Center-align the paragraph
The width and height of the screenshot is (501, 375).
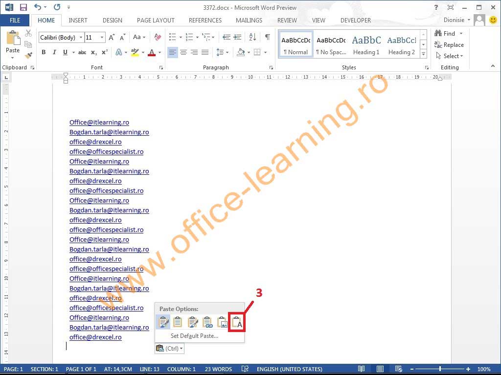point(183,52)
